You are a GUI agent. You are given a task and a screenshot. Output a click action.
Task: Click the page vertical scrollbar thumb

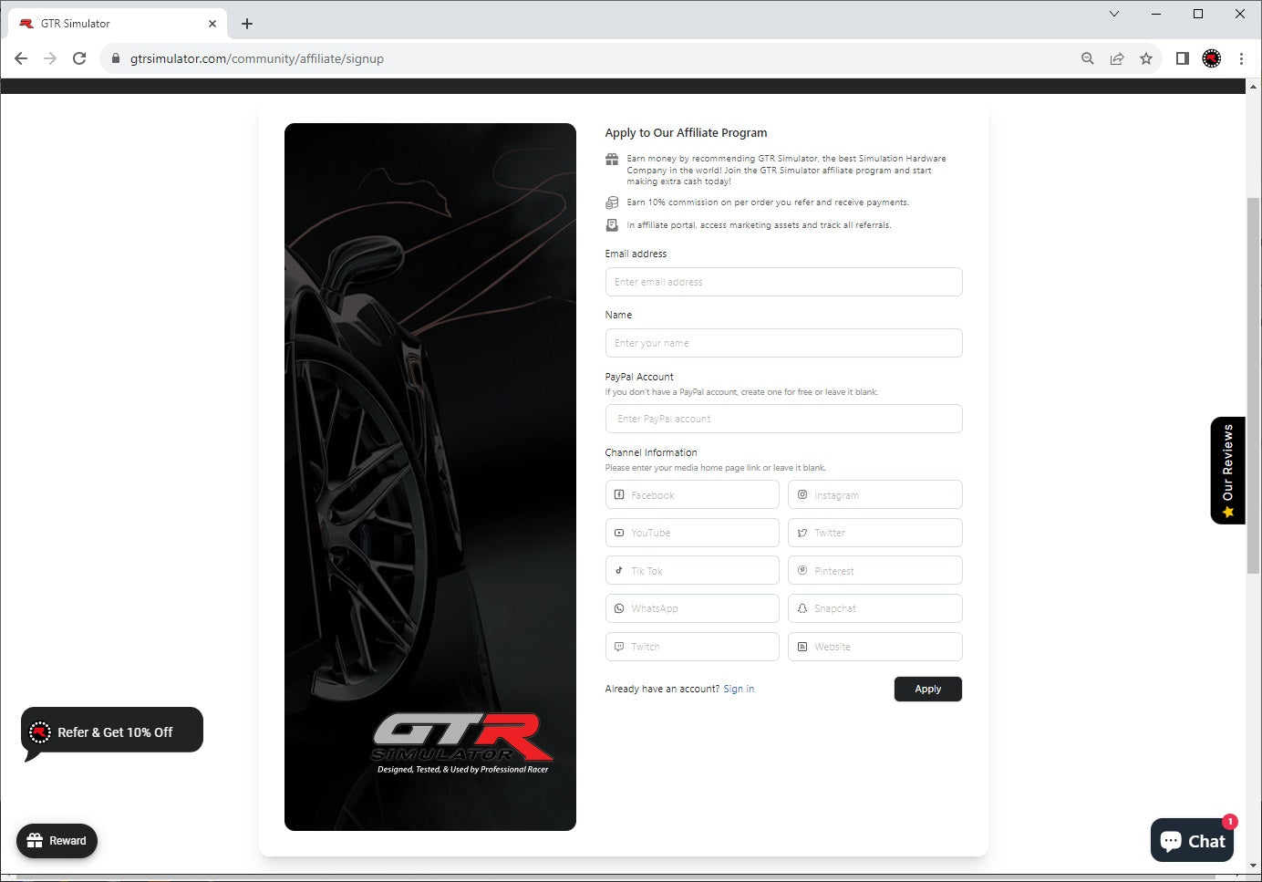(1253, 383)
